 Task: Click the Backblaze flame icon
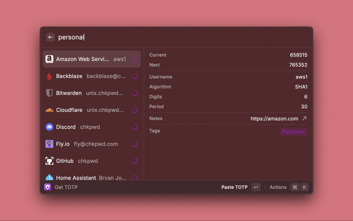[49, 76]
